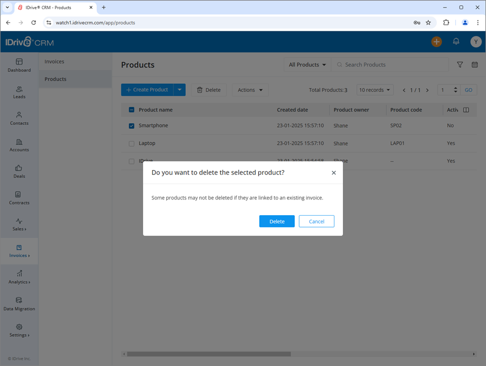Select all products using header checkbox
The image size is (486, 366).
click(131, 109)
